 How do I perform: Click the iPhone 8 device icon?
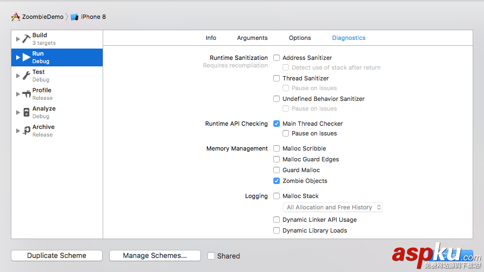click(75, 17)
